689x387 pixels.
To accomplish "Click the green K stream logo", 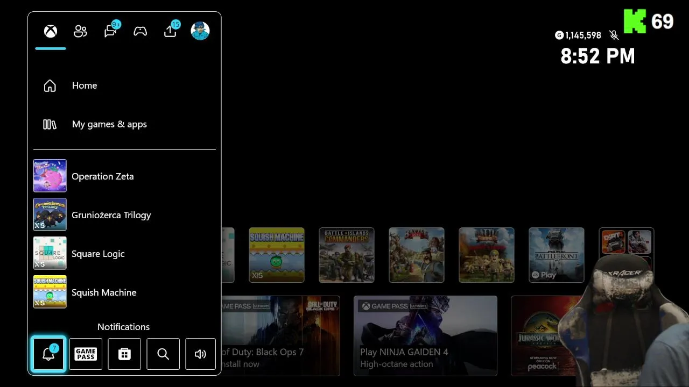I will 635,21.
